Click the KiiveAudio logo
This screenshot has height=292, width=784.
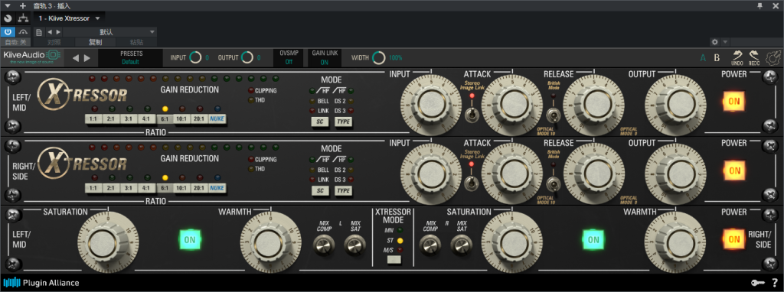32,57
